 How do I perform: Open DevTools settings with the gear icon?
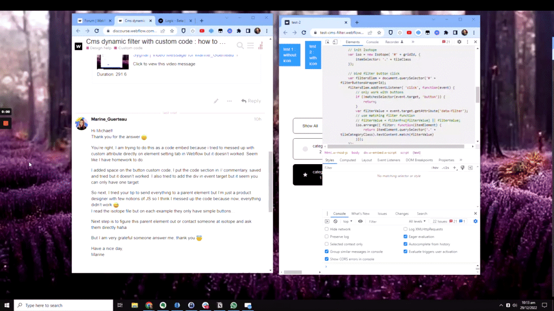(459, 42)
